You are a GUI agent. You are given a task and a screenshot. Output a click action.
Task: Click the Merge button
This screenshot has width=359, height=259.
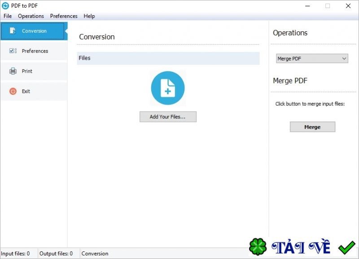point(312,127)
